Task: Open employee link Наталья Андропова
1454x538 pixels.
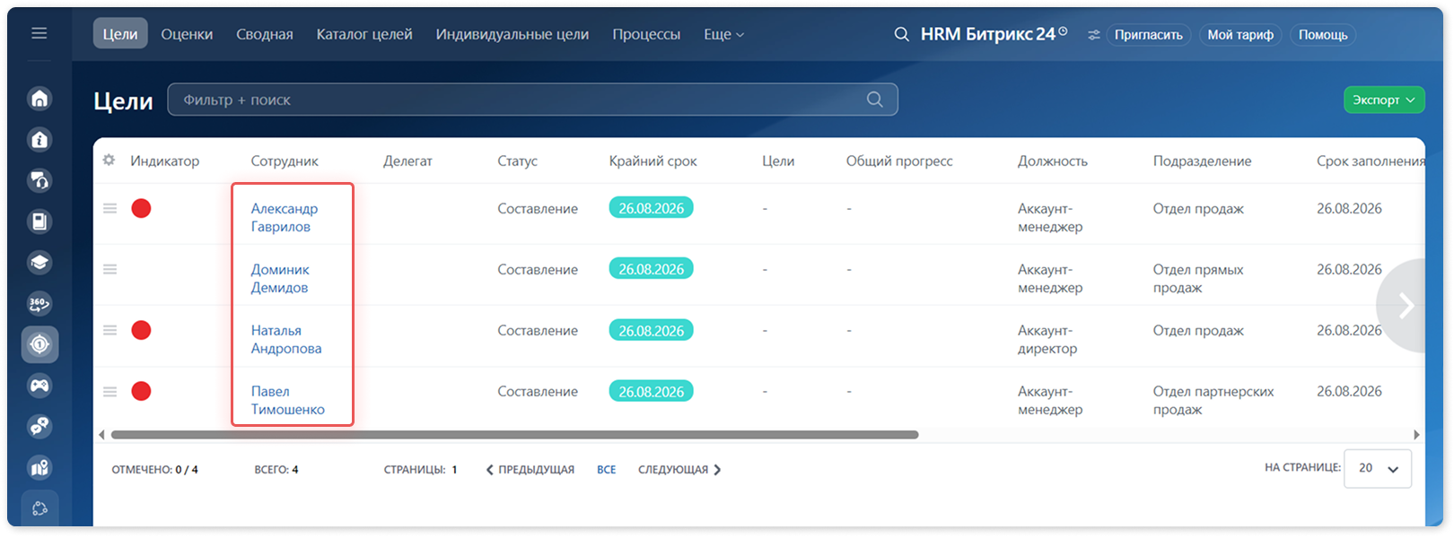Action: [x=286, y=339]
